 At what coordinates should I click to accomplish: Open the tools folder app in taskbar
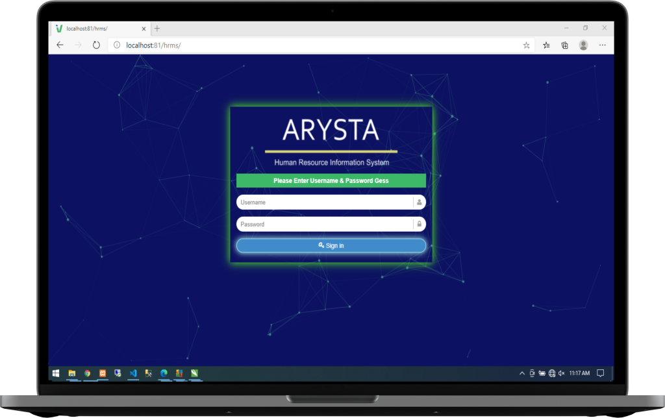pyautogui.click(x=149, y=373)
